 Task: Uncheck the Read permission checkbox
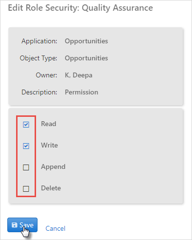[26, 125]
